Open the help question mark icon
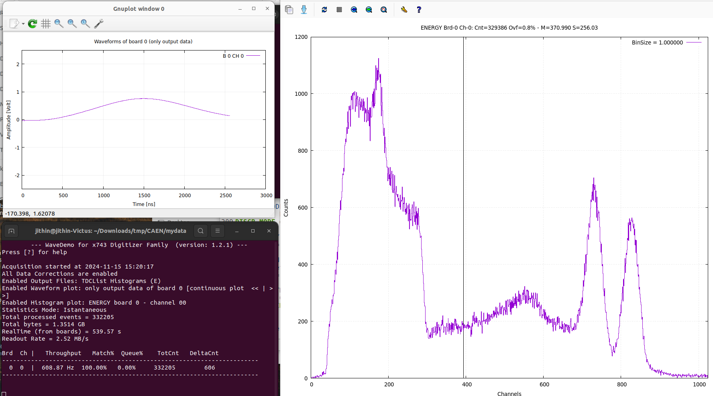The image size is (713, 396). [x=419, y=10]
